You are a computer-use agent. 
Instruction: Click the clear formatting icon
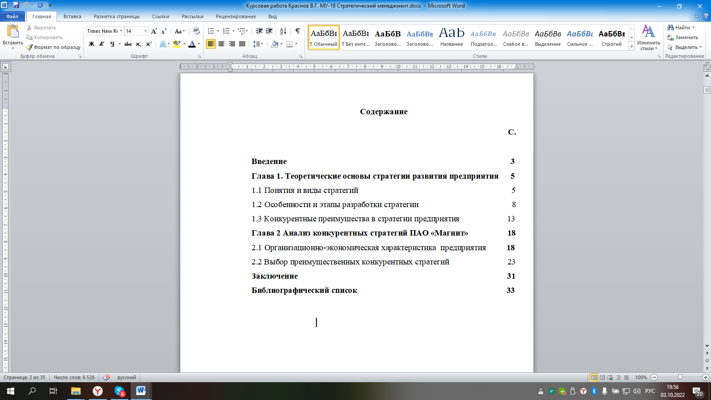[x=196, y=31]
